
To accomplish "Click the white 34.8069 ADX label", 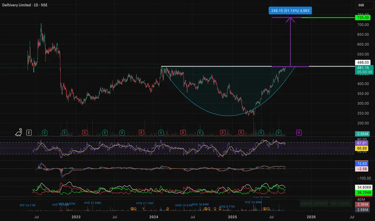I will pos(364,187).
